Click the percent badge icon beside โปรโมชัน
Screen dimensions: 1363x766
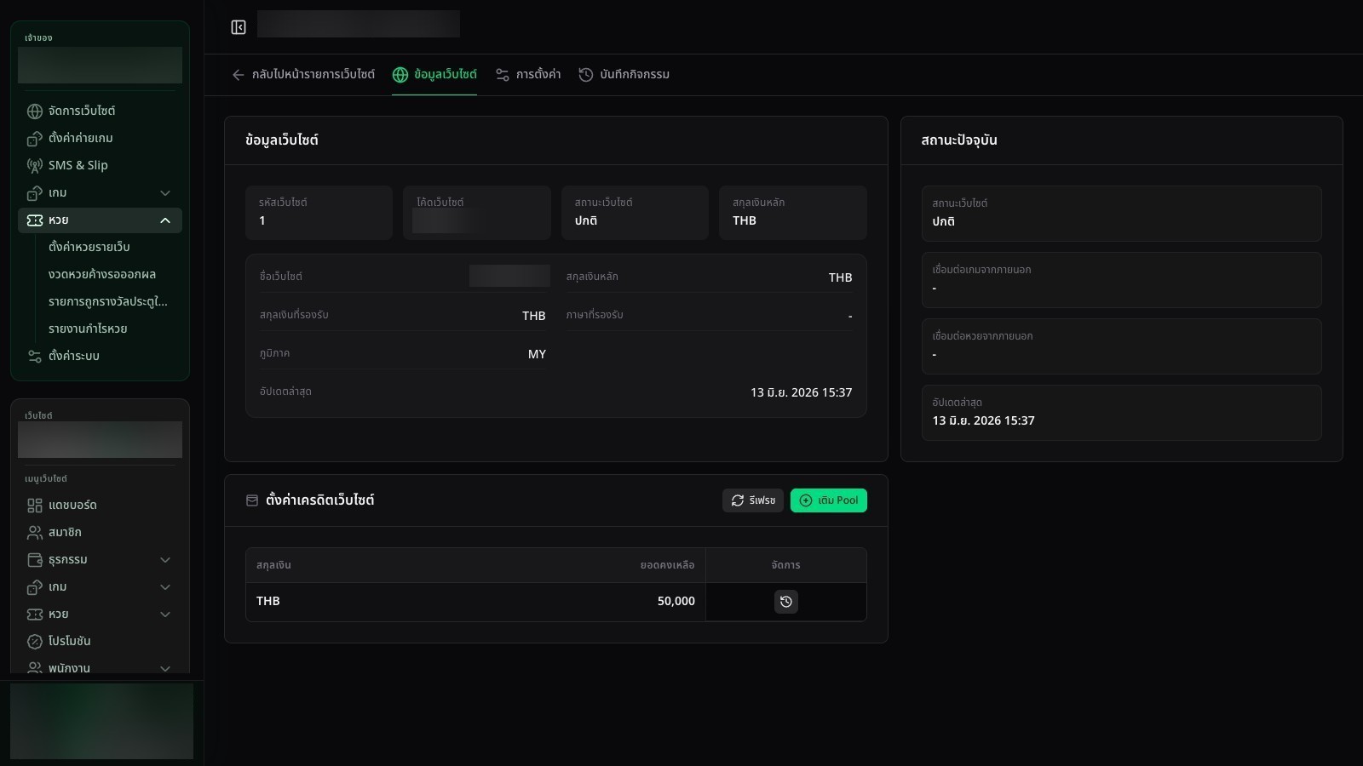(x=35, y=642)
